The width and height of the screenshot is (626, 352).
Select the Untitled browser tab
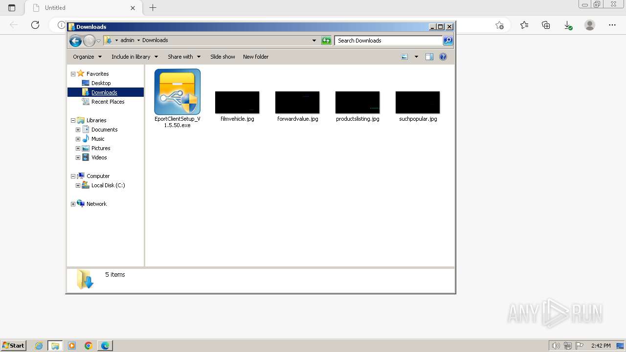[83, 8]
